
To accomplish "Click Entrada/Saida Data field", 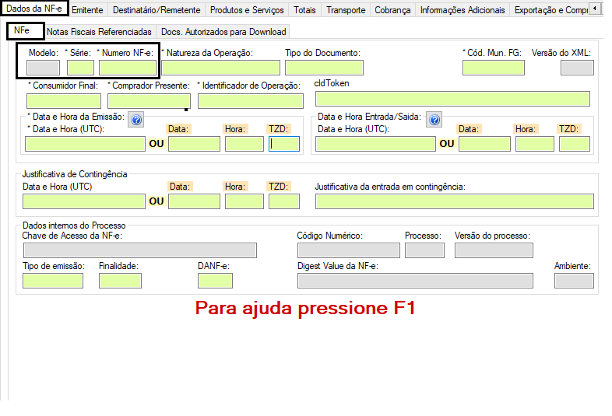I will click(484, 144).
